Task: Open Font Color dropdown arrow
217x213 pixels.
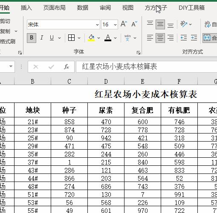Action: click(115, 38)
